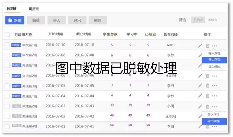Choose 设为结业 from the open dropdown menu
This screenshot has height=137, width=233.
pyautogui.click(x=214, y=66)
